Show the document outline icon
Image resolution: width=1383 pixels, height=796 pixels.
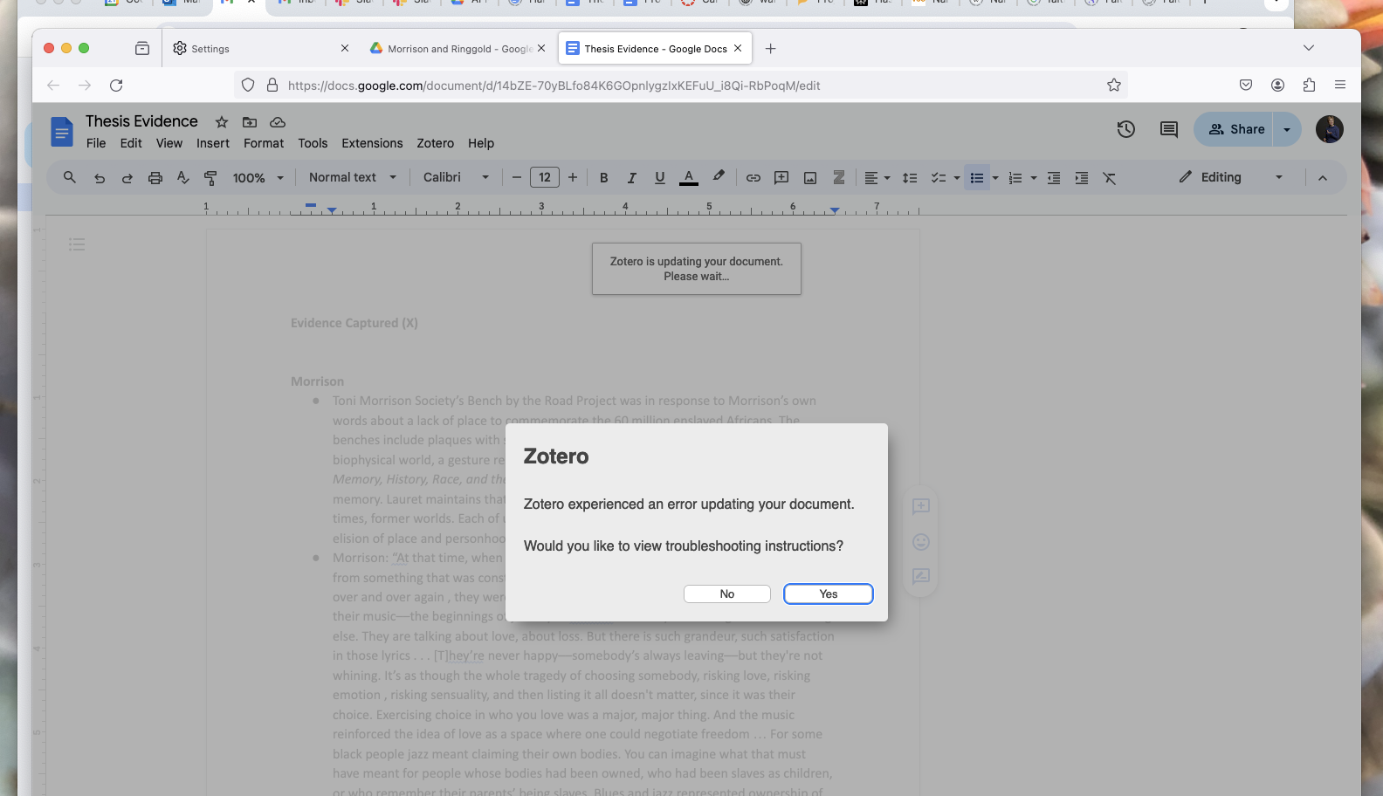(77, 244)
